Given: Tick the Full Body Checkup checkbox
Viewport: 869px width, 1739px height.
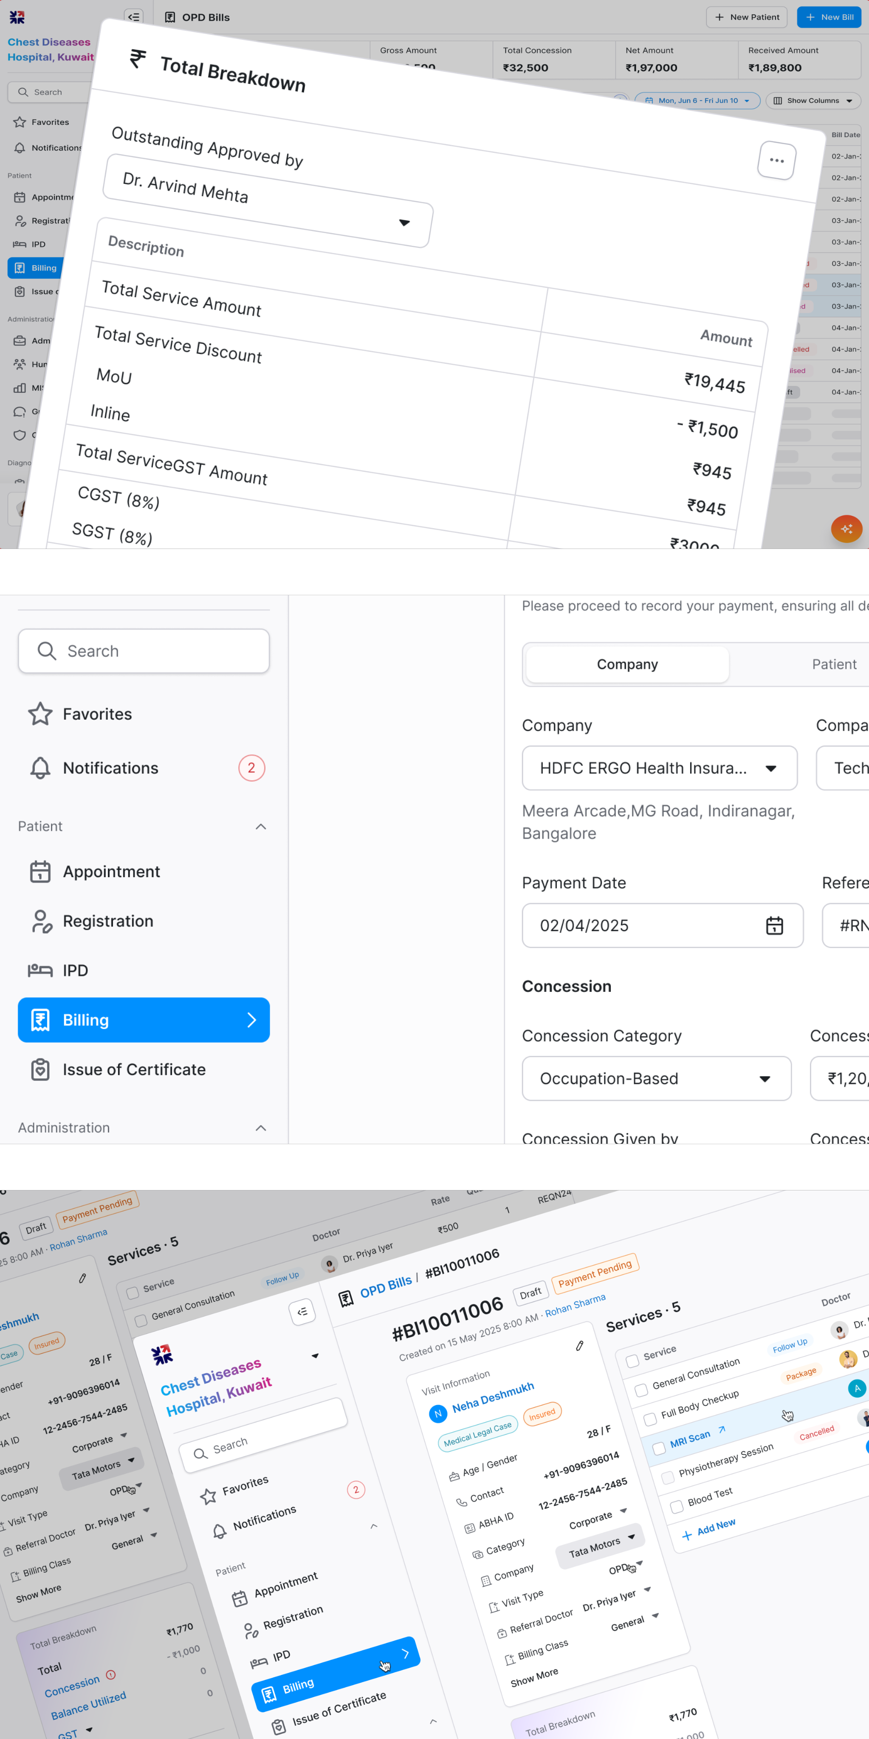Looking at the screenshot, I should pos(649,1419).
